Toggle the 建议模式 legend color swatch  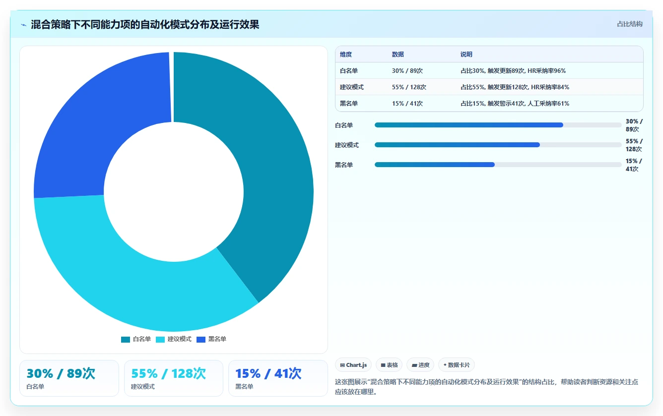pyautogui.click(x=160, y=339)
